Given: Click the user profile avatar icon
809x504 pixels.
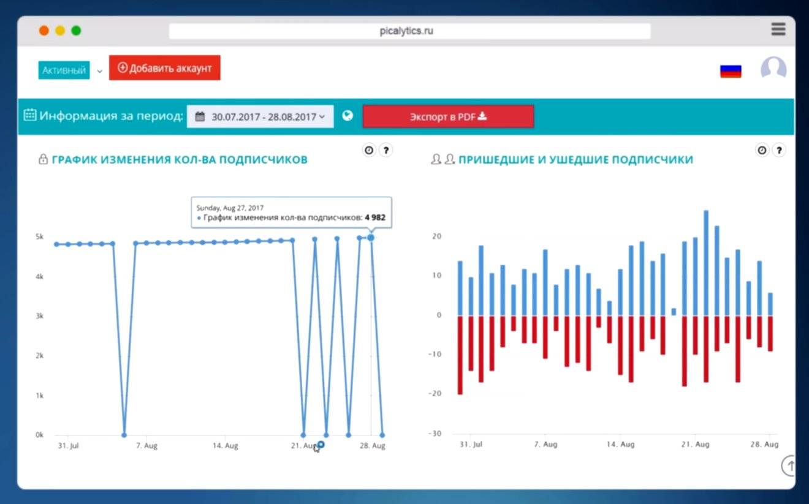Looking at the screenshot, I should click(773, 69).
